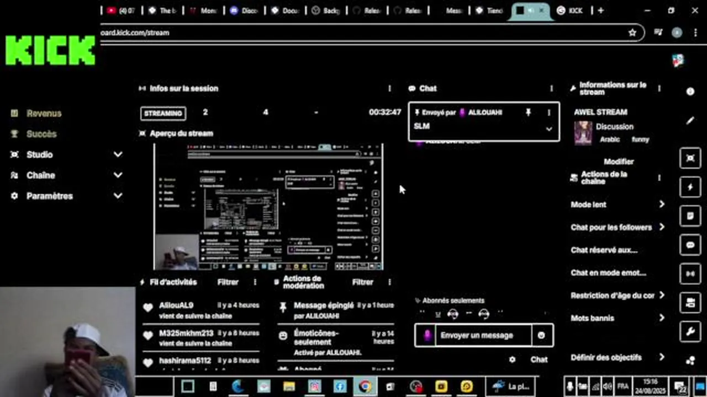Open Informations sur le stream options menu
This screenshot has width=707, height=397.
[x=659, y=88]
